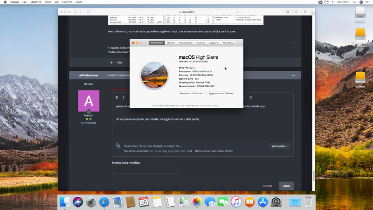
Task: Reload the page in Safari
Action: pos(237,12)
